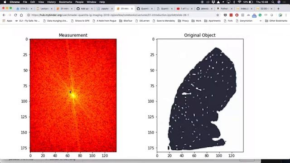290x163 pixels.
Task: Open the File menu
Action: pos(25,2)
